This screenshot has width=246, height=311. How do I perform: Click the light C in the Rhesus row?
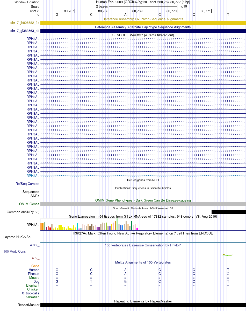tap(228, 274)
